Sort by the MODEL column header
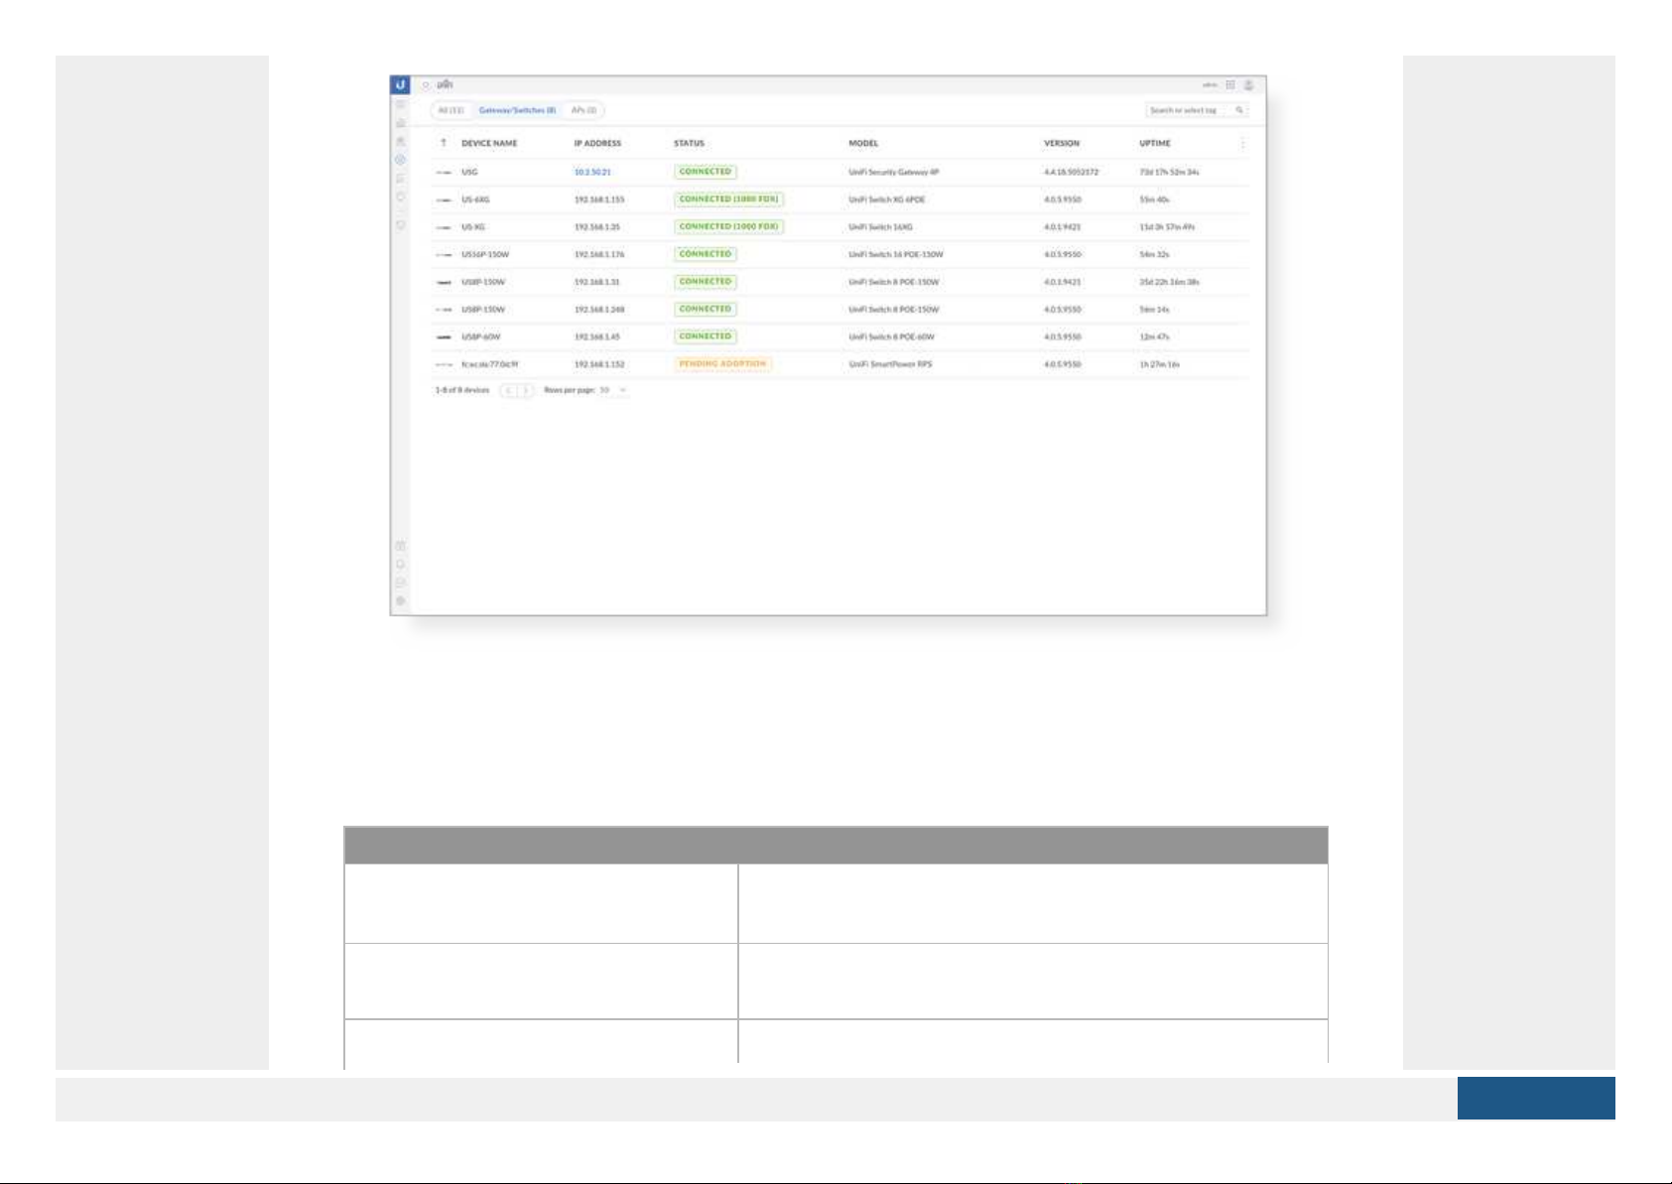1672x1184 pixels. (x=863, y=144)
